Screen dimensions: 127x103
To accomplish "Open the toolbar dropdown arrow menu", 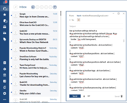I will pos(55,7).
